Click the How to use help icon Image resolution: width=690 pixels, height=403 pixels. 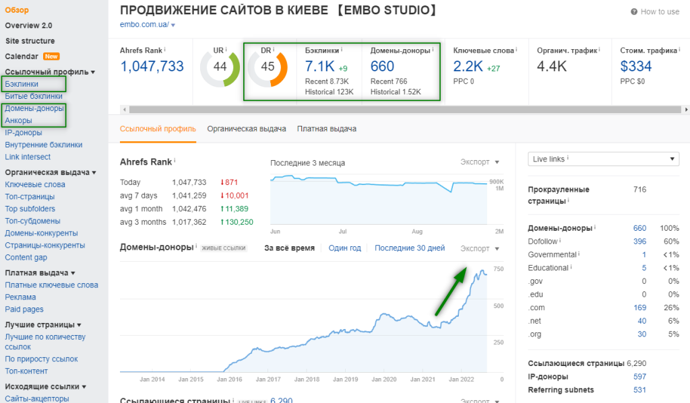pos(634,12)
